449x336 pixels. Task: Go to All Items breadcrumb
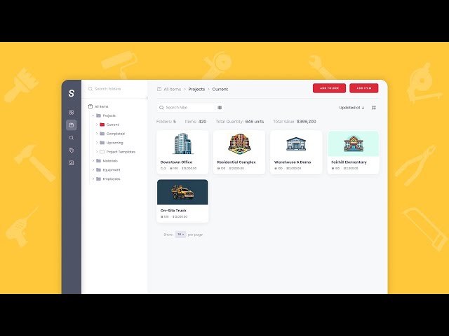(173, 89)
